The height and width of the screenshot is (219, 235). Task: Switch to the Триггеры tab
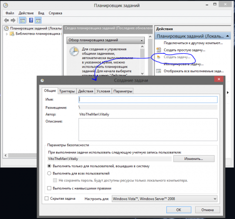click(67, 91)
